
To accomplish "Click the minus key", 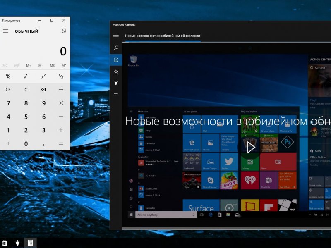I will [61, 117].
